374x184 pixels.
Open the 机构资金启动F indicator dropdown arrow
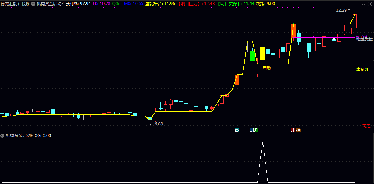click(3, 136)
